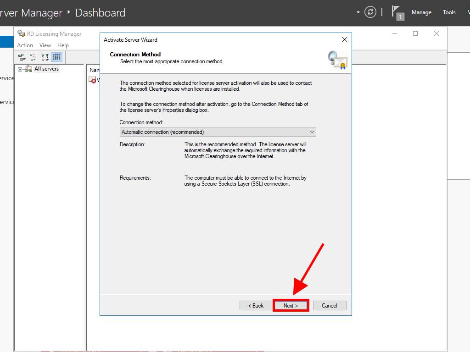The image size is (470, 352).
Task: Click the All servers network icon
Action: point(28,69)
